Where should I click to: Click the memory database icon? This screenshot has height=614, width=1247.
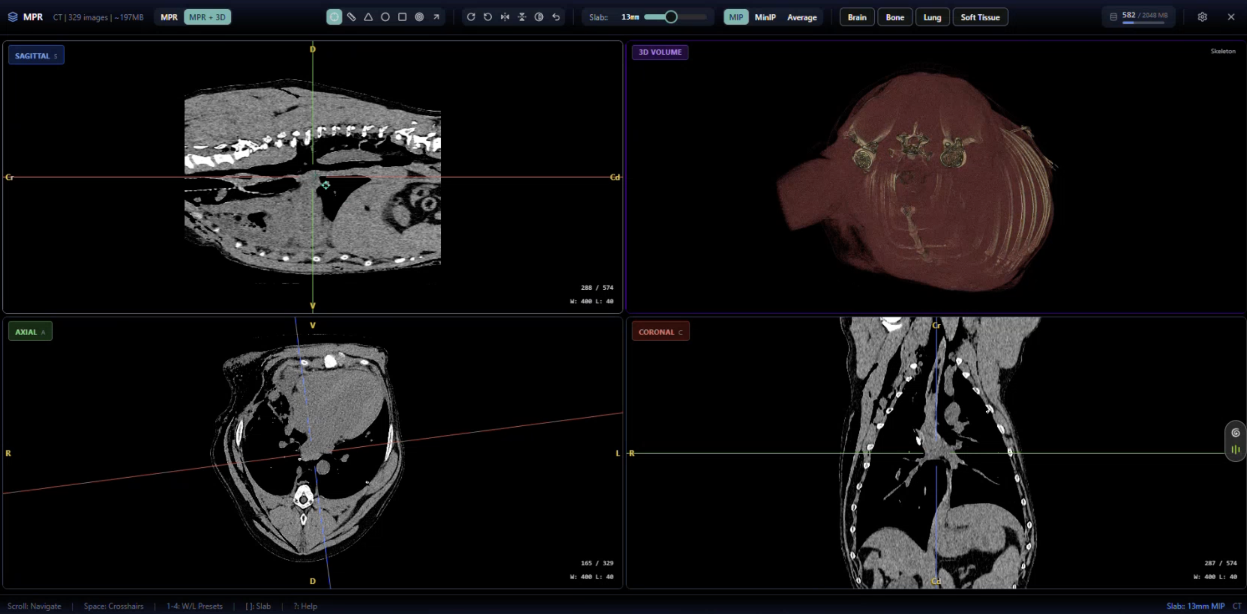(x=1113, y=17)
